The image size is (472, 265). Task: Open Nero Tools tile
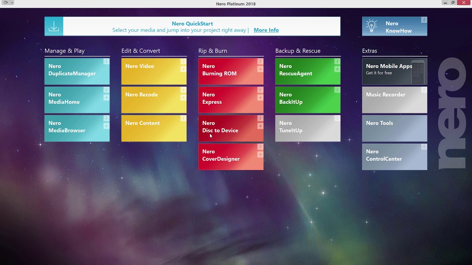click(395, 128)
